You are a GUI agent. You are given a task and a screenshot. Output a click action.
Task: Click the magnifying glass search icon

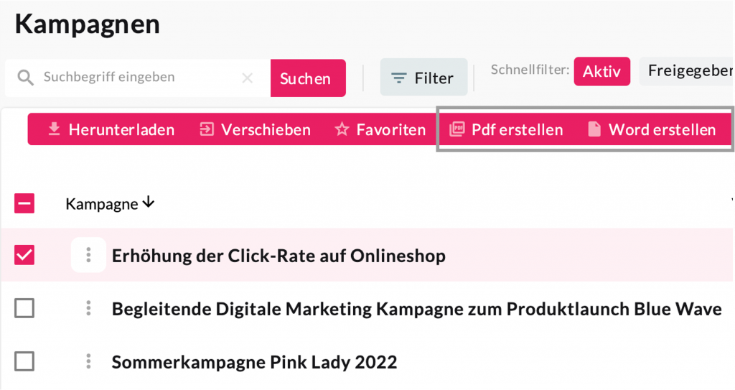[x=26, y=78]
